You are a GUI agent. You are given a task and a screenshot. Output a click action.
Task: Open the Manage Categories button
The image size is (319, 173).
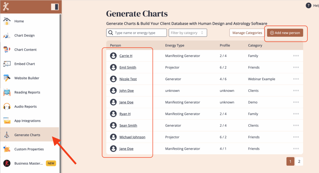(247, 33)
